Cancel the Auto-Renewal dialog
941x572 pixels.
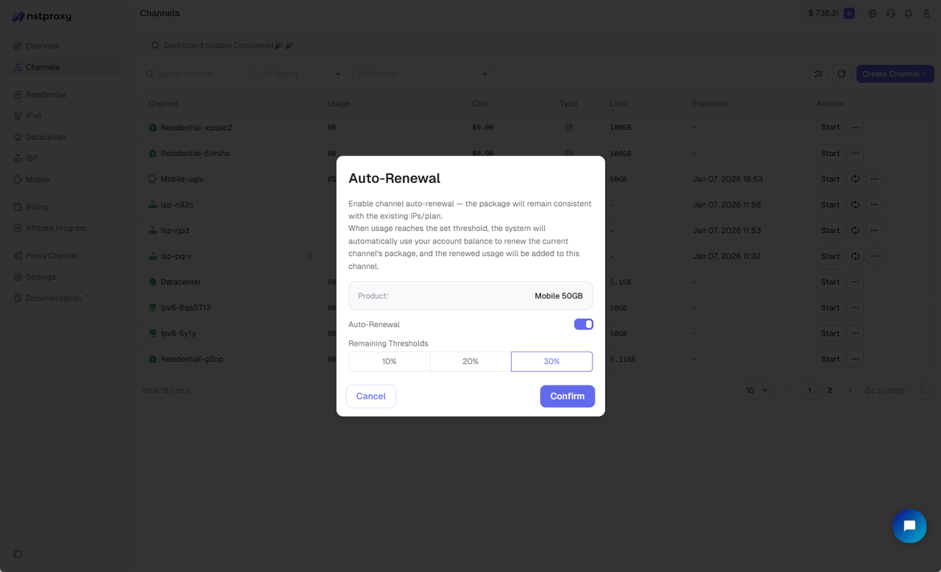pos(371,396)
